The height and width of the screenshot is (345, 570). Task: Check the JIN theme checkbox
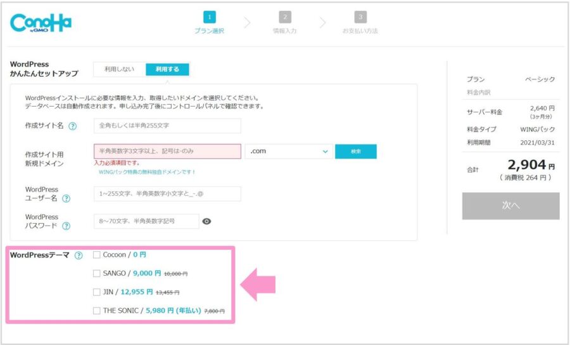coord(97,292)
